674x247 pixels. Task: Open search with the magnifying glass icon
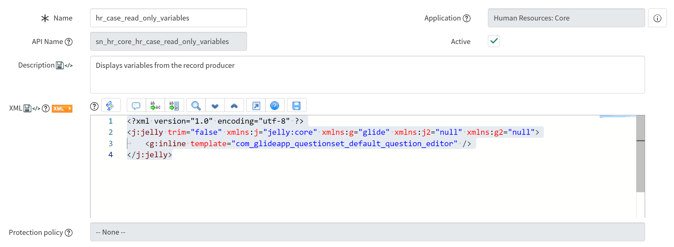point(196,106)
